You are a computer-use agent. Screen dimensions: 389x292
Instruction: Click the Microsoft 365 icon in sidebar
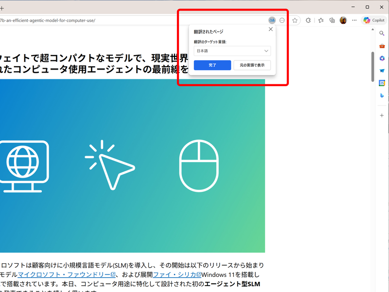point(382,58)
